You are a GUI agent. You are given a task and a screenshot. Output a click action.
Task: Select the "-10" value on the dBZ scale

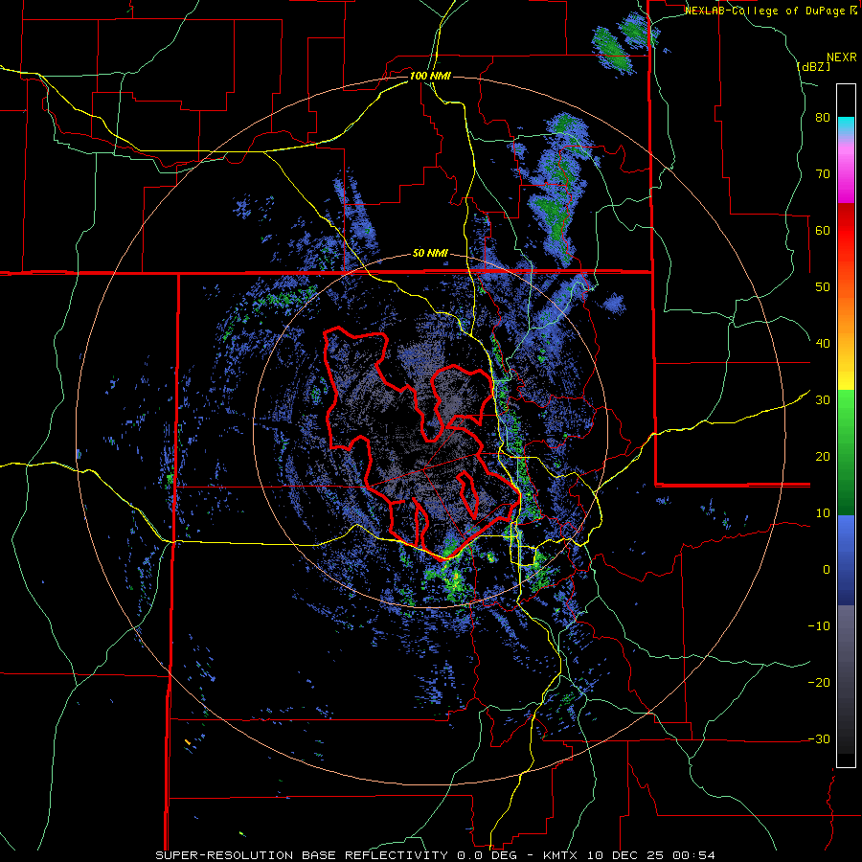tap(819, 625)
